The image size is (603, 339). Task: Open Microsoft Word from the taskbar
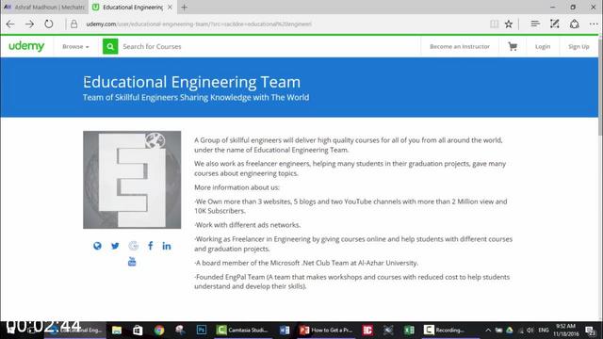coord(285,330)
